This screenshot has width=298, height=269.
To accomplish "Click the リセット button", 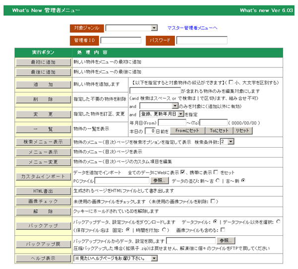I will (x=243, y=131).
